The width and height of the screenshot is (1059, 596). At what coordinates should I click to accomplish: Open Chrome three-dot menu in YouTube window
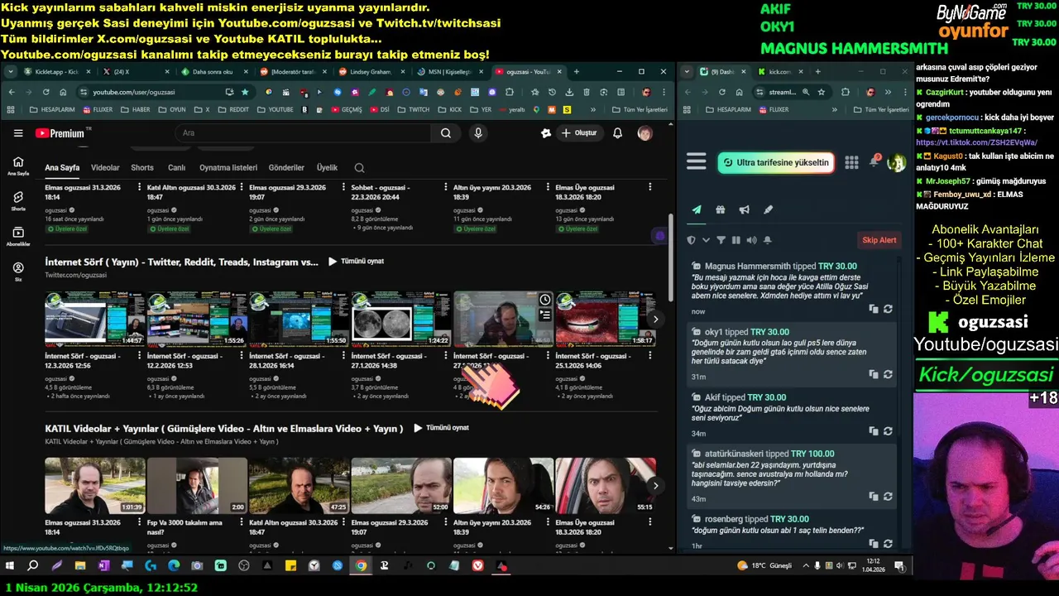click(x=663, y=92)
